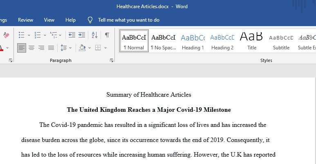Open Shading color dropdown arrow
Image resolution: width=316 pixels, height=164 pixels.
pos(90,48)
